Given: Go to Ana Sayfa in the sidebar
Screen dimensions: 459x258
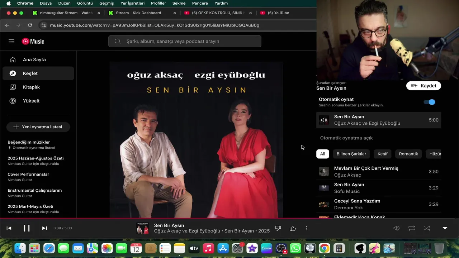Looking at the screenshot, I should point(38,59).
